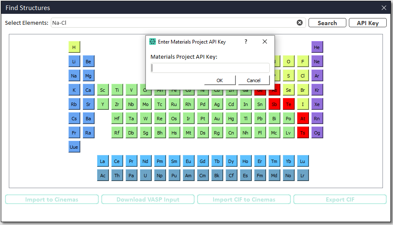The image size is (393, 225).
Task: Pick the Chlorine (Cl) element tile
Action: pyautogui.click(x=303, y=75)
